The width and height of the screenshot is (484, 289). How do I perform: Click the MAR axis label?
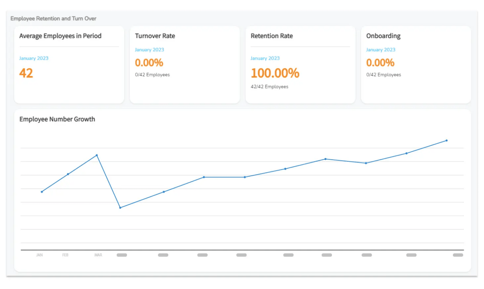click(x=99, y=255)
